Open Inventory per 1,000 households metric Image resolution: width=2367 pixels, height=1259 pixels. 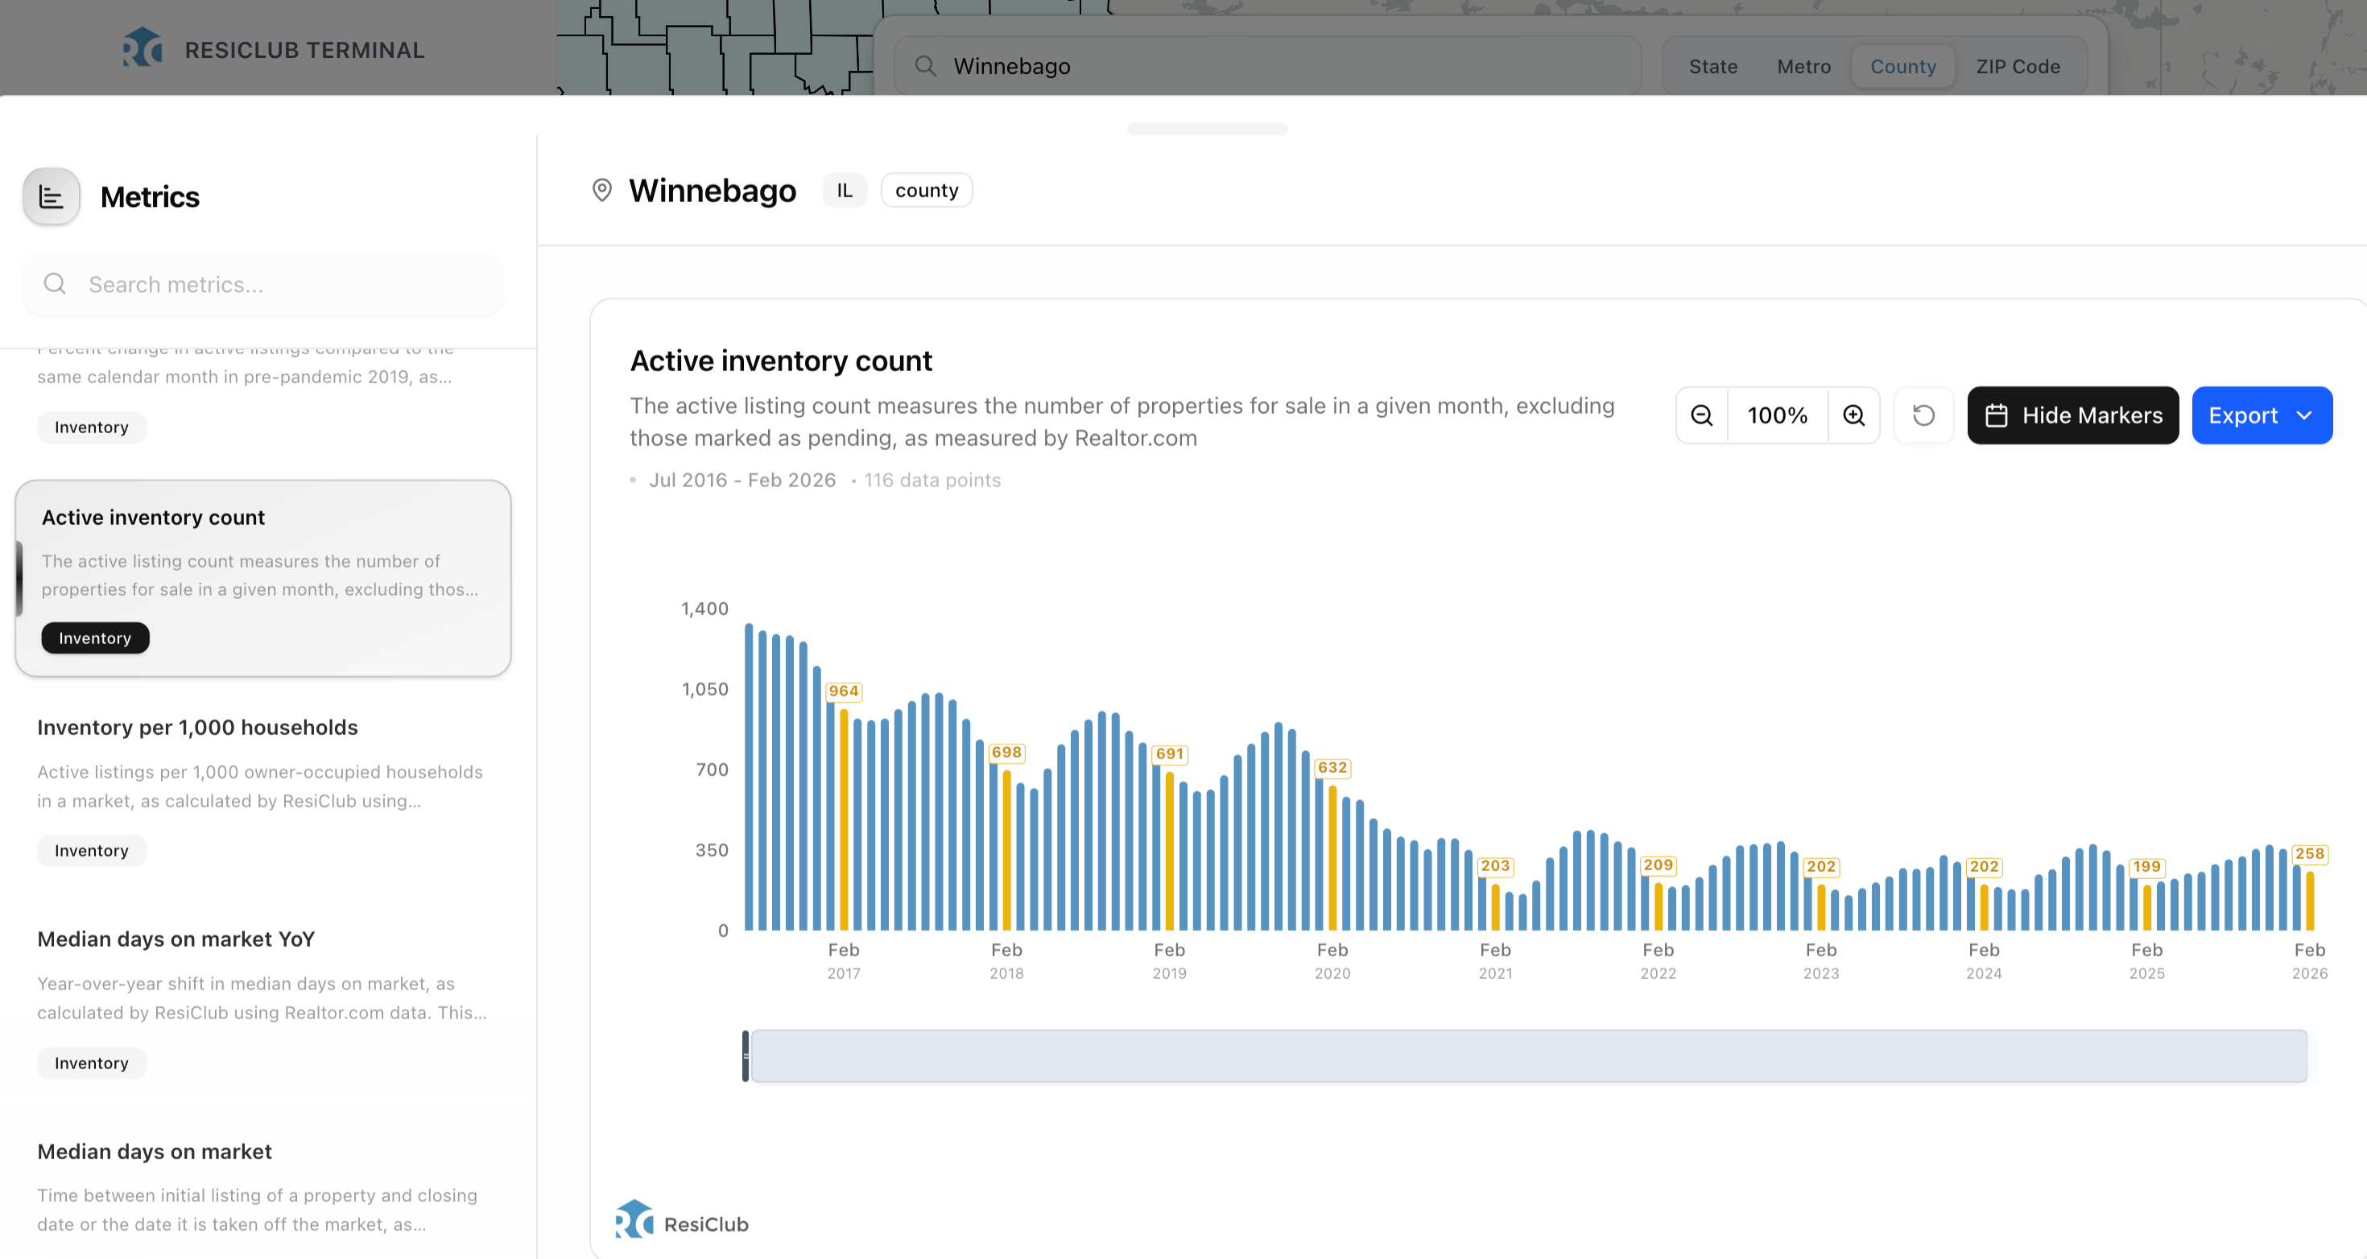(x=197, y=727)
